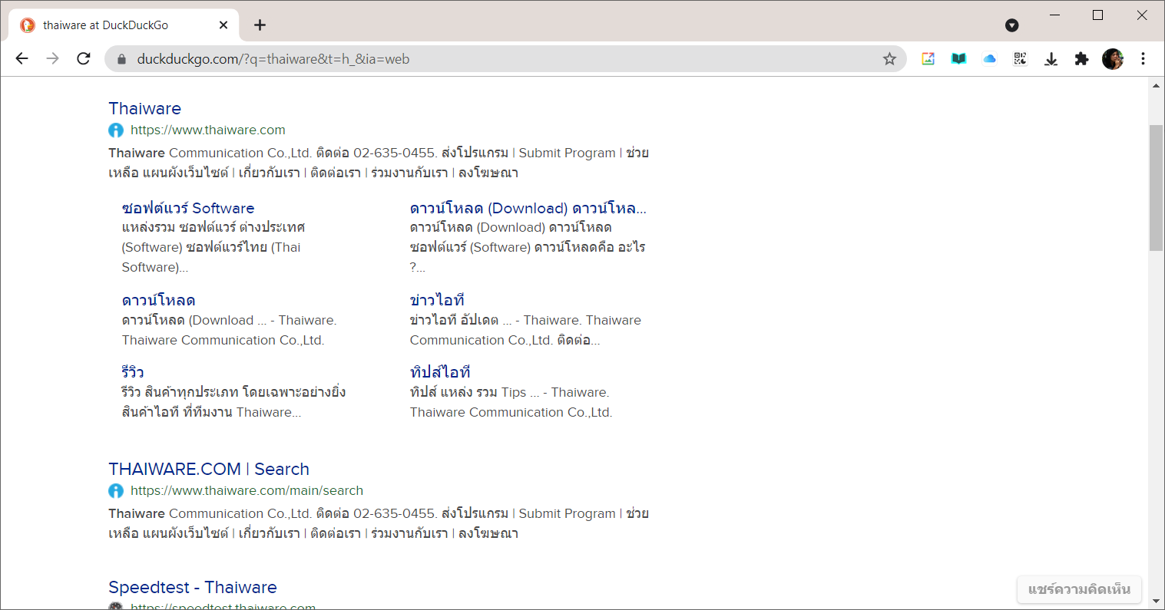This screenshot has width=1165, height=610.
Task: Visit the thaiware.com/main/search URL link
Action: tap(247, 491)
